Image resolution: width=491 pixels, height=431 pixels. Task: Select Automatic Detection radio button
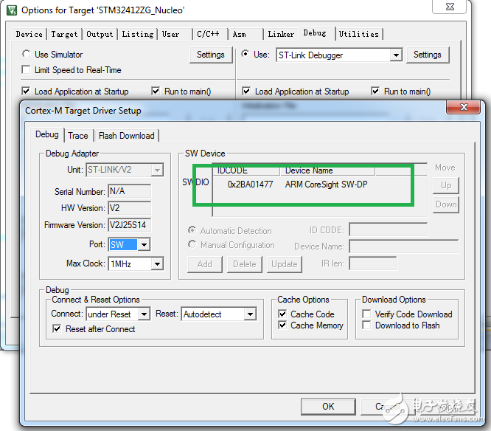192,230
